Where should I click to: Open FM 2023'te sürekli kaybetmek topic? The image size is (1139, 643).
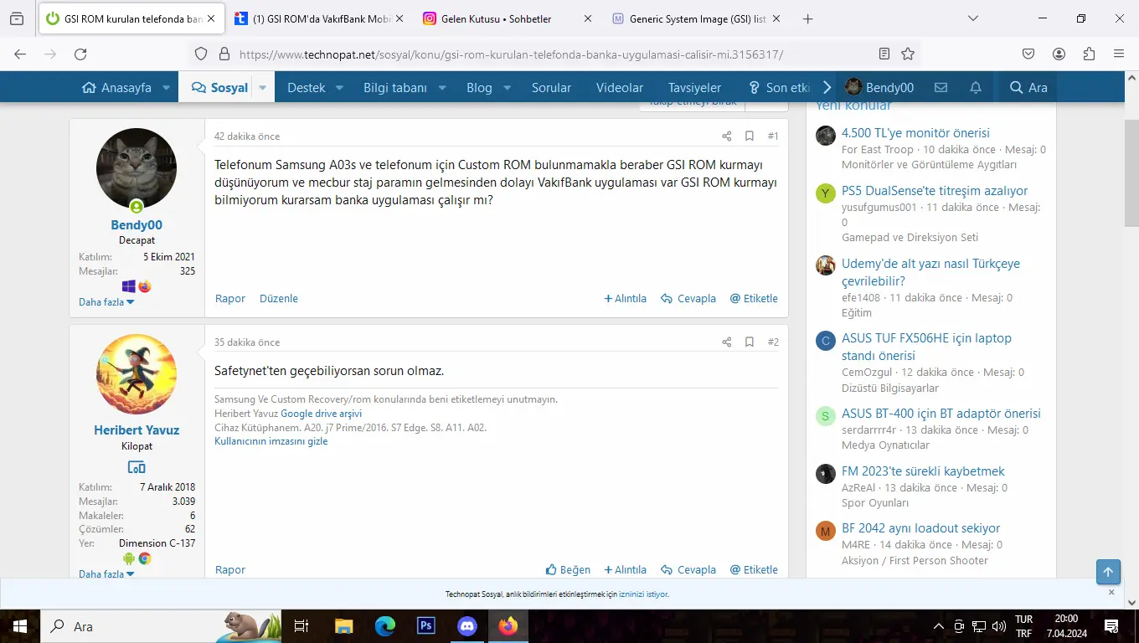click(923, 471)
